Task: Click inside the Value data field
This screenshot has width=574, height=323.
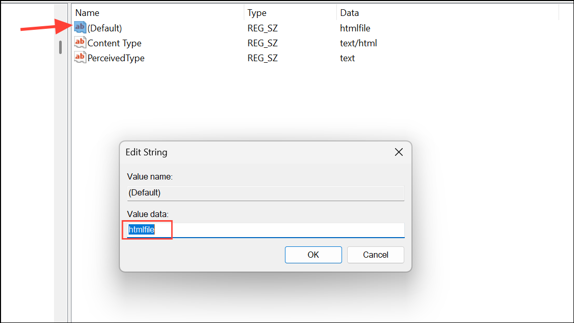Action: (266, 230)
